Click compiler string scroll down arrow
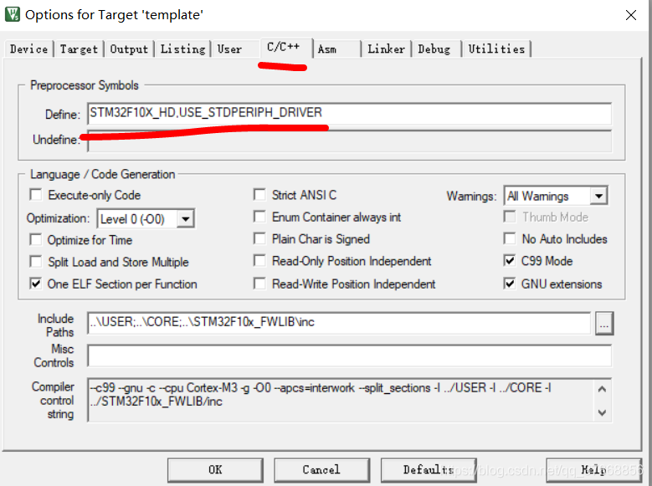Screen dimensions: 652x486 click(x=602, y=412)
